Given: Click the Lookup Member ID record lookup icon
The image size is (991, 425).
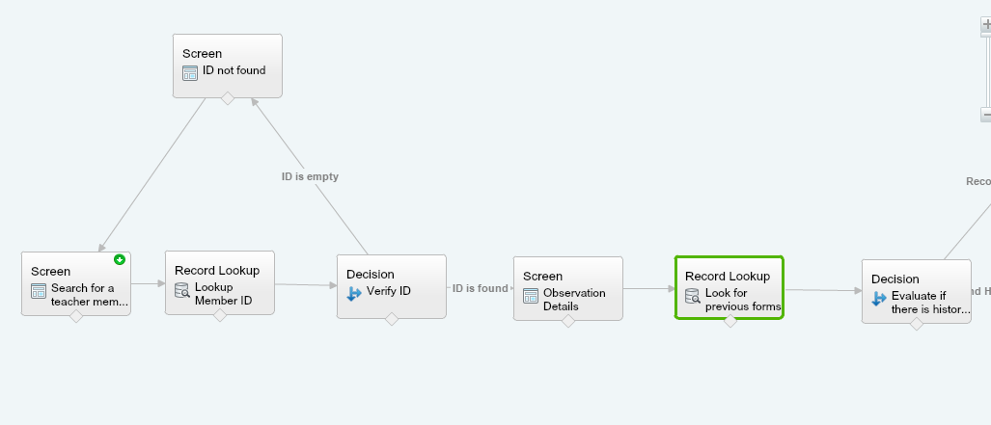Looking at the screenshot, I should 182,290.
